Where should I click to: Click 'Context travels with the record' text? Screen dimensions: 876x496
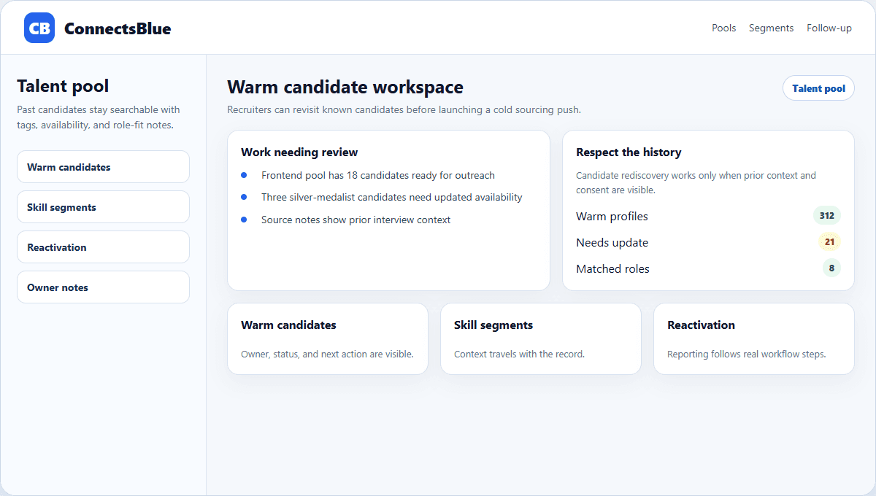(519, 354)
